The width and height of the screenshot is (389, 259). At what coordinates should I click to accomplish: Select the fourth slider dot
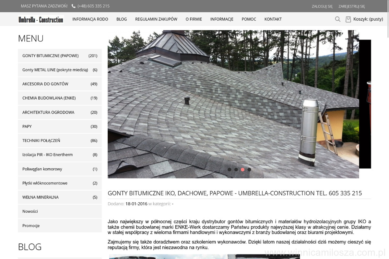[249, 169]
